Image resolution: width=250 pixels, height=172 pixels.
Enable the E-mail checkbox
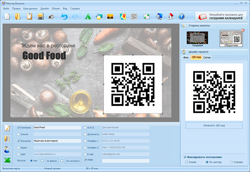pyautogui.click(x=85, y=154)
